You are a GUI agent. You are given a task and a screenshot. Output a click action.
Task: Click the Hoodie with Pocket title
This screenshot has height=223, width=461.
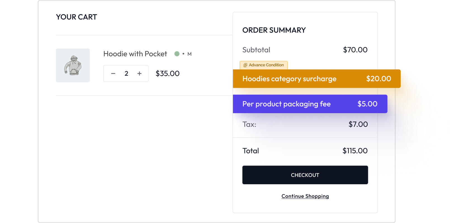(135, 54)
